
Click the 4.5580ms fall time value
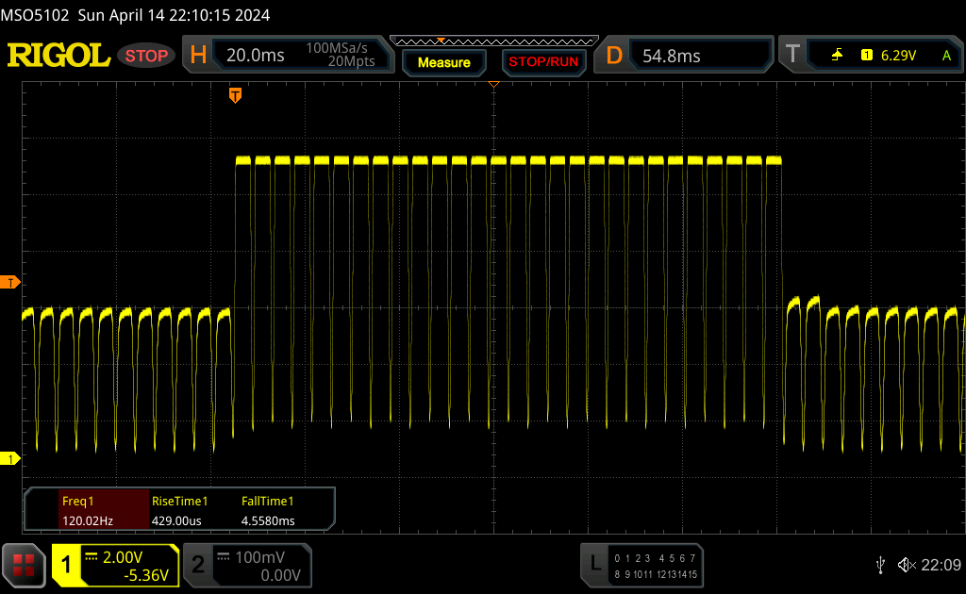pos(268,520)
